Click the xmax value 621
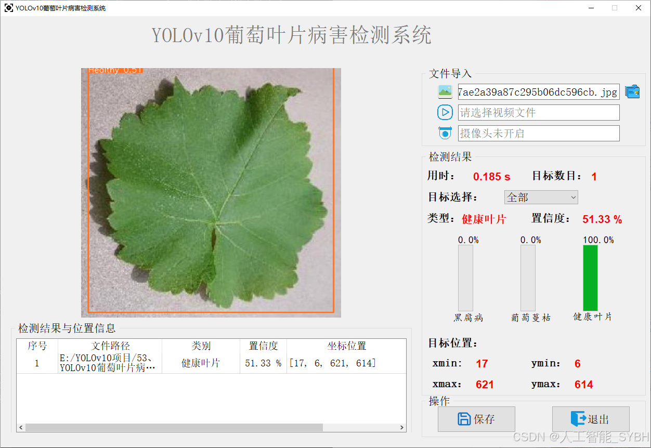This screenshot has width=651, height=448. click(x=485, y=385)
